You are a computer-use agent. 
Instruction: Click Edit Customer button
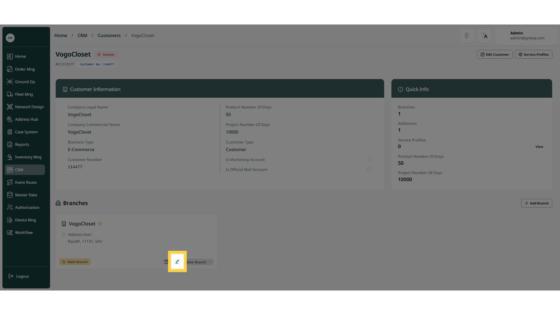click(x=495, y=55)
